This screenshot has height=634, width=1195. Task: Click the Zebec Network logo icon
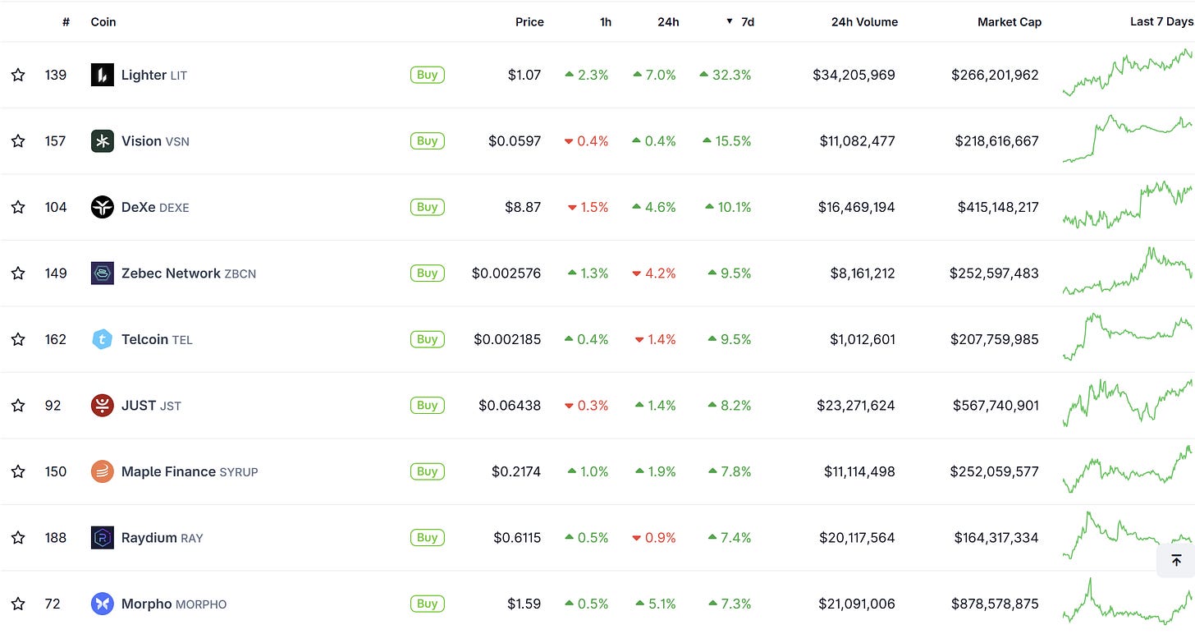pyautogui.click(x=103, y=273)
